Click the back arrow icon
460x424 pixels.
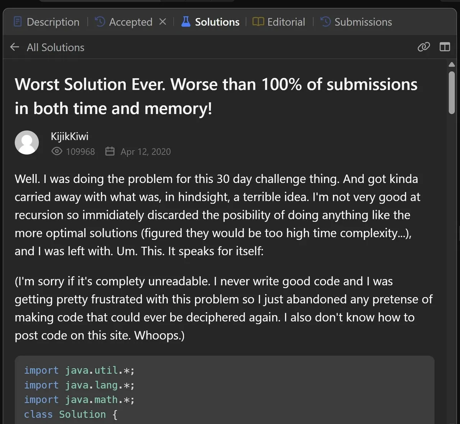click(15, 47)
